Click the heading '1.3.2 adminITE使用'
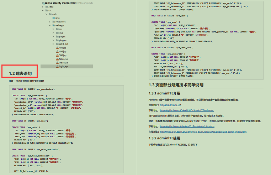The width and height of the screenshot is (271, 175). click(164, 138)
